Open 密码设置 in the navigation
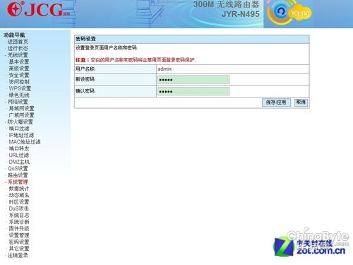Viewport: 353px width, 265px height. [19, 242]
